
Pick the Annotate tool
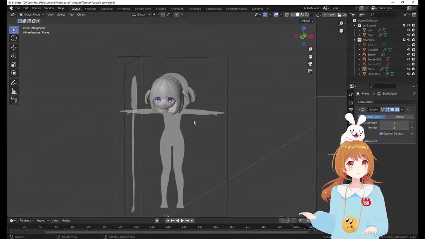14,83
